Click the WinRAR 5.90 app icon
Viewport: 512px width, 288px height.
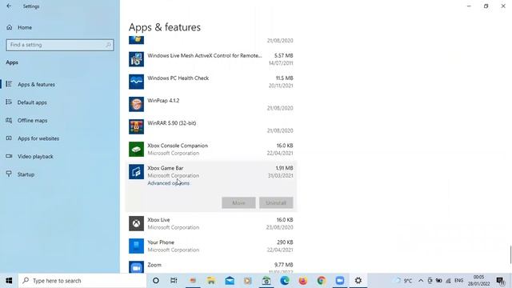coord(136,126)
